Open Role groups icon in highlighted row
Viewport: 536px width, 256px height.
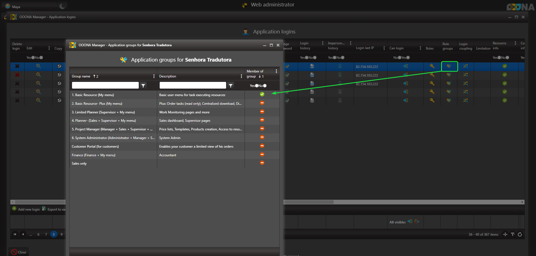[449, 66]
